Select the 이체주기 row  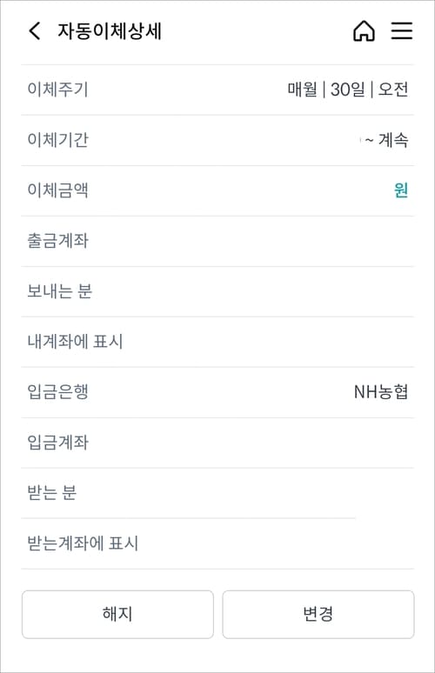click(217, 90)
